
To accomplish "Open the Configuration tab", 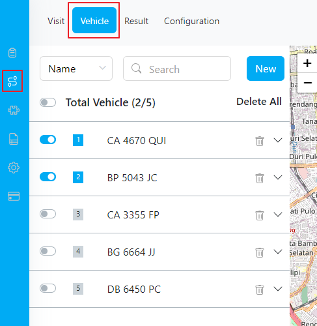I will click(x=191, y=21).
